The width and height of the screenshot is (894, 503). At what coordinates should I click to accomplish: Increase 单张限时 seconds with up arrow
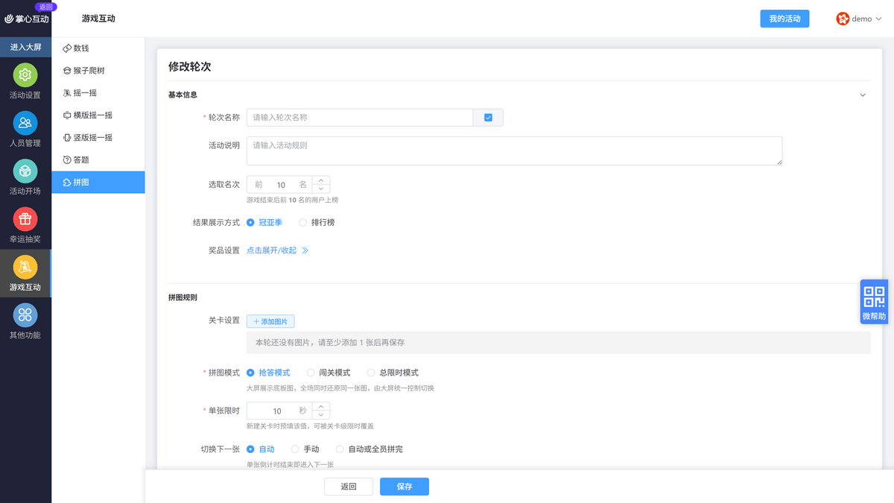(321, 406)
